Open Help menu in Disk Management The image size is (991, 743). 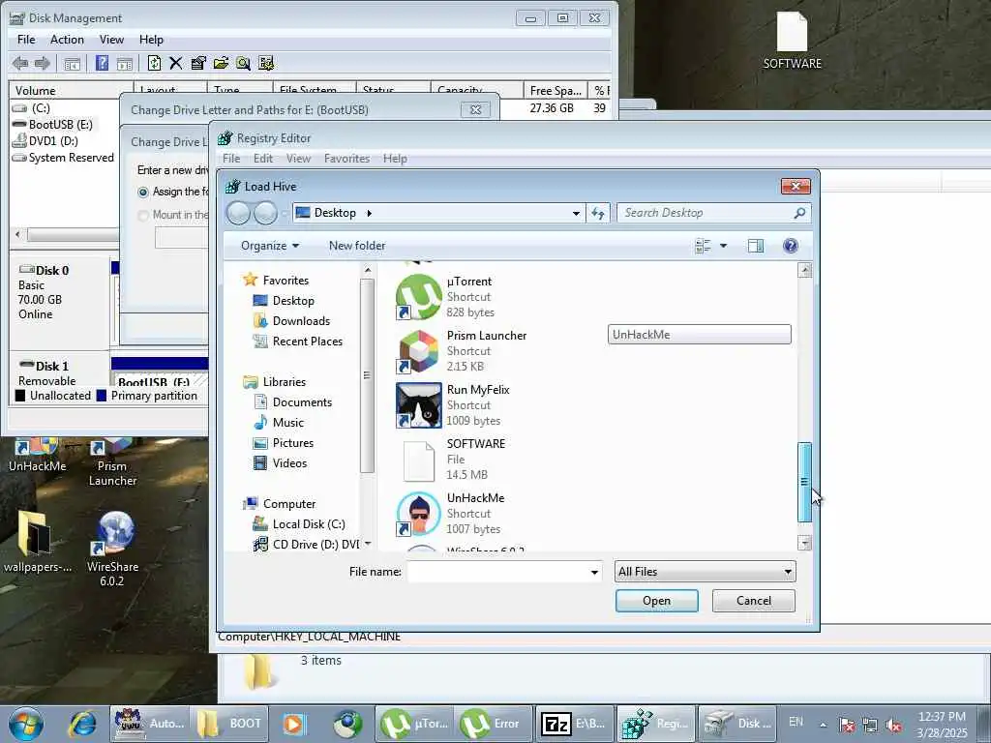151,39
